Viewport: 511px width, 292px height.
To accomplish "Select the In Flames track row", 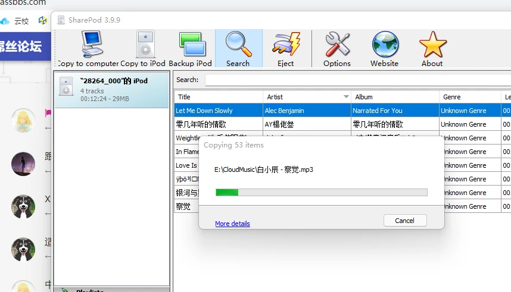I will pos(186,152).
